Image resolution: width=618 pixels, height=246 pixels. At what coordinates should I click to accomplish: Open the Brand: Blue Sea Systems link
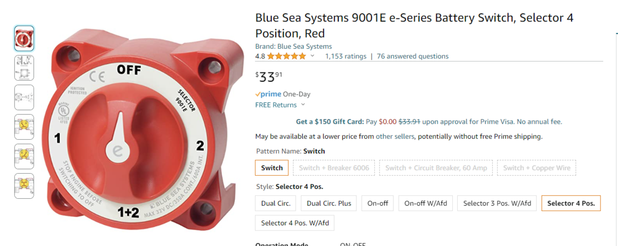(294, 46)
